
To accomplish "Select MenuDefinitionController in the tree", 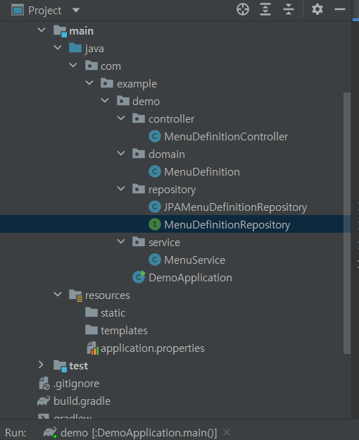I will (x=226, y=137).
